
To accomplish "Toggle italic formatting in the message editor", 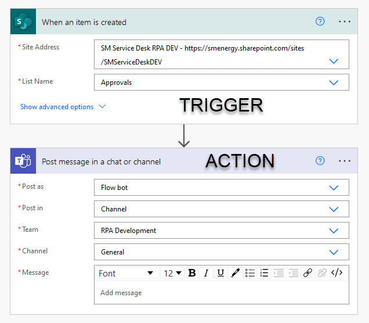I will click(x=206, y=273).
